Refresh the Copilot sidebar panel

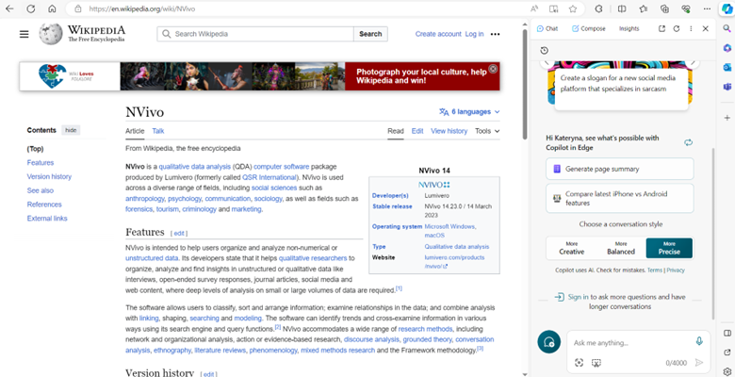click(676, 28)
